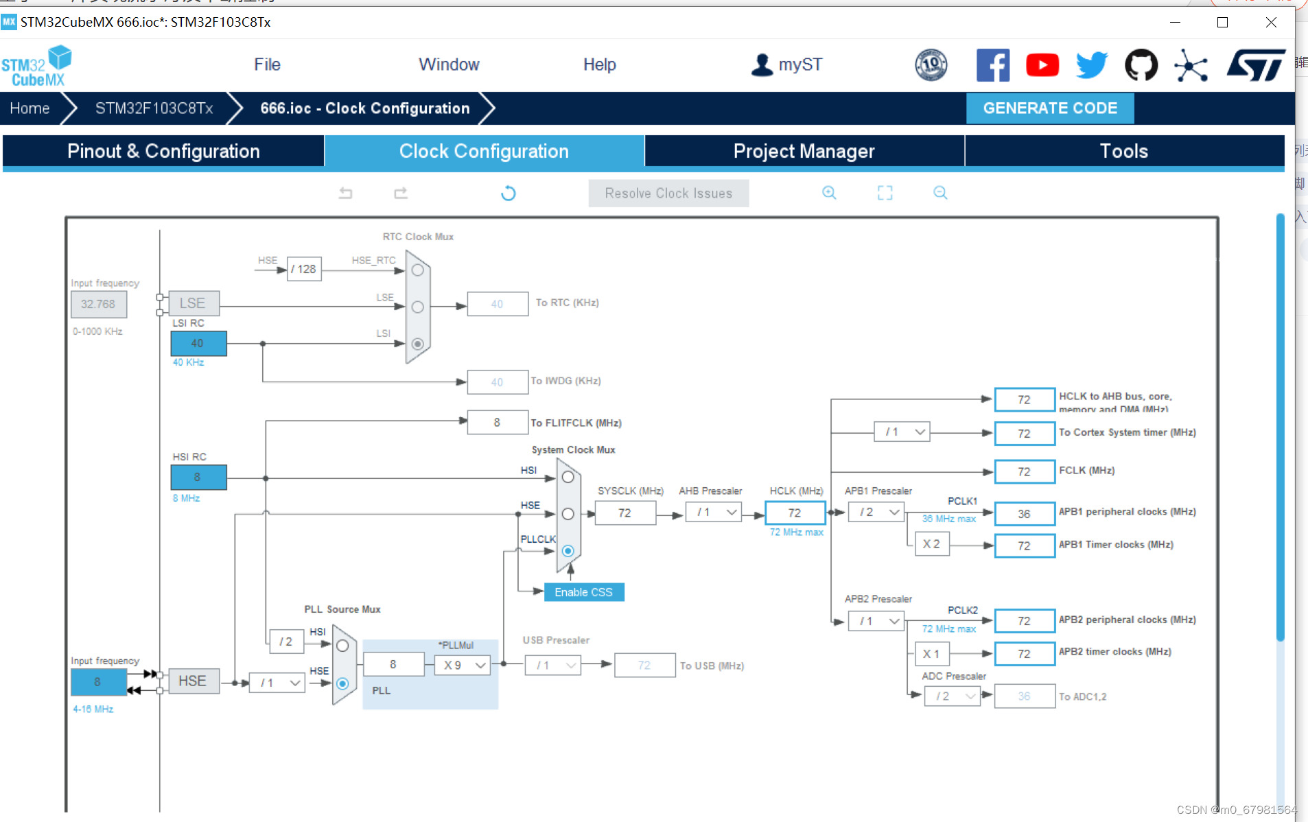Image resolution: width=1308 pixels, height=822 pixels.
Task: Click the undo arrow in clock toolbar
Action: point(345,193)
